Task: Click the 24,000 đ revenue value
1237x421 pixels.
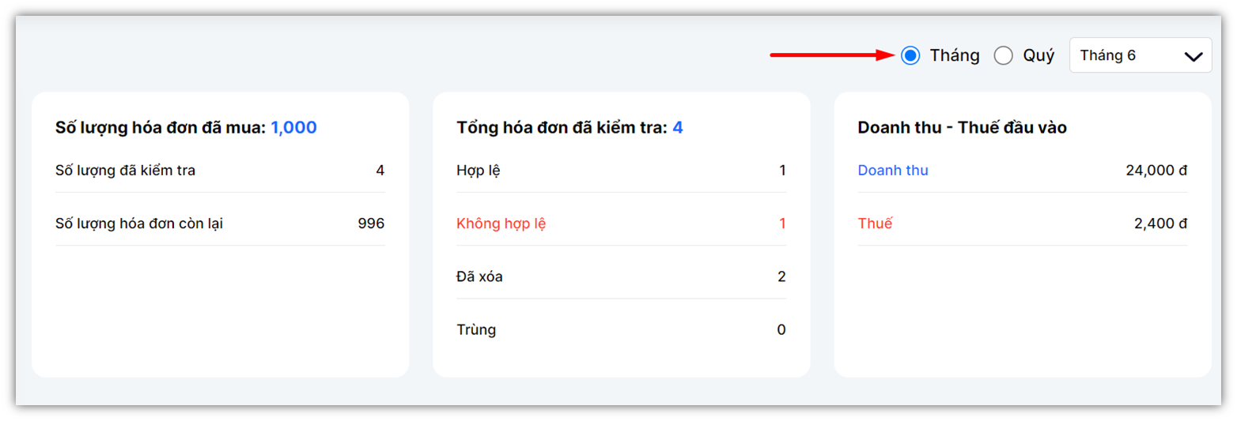Action: pos(1156,171)
